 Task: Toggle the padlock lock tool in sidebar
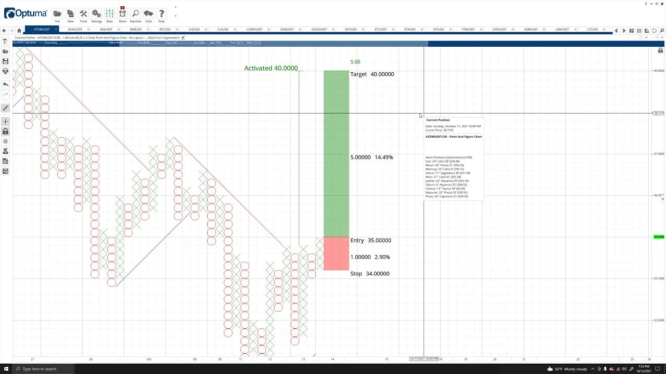point(5,131)
